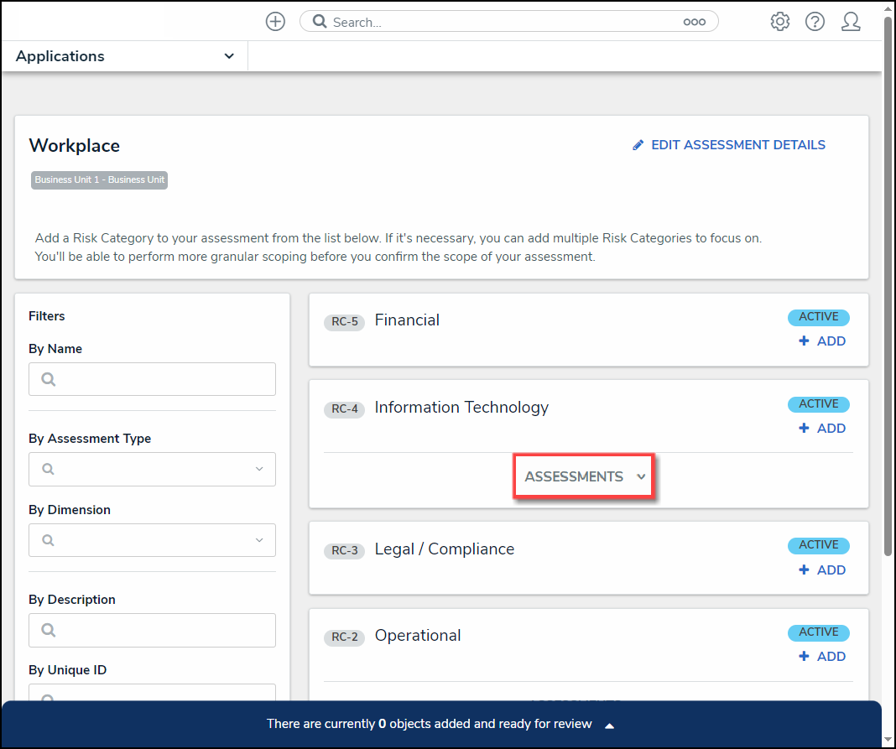Click the By Description filter field
The image size is (896, 749).
click(152, 630)
